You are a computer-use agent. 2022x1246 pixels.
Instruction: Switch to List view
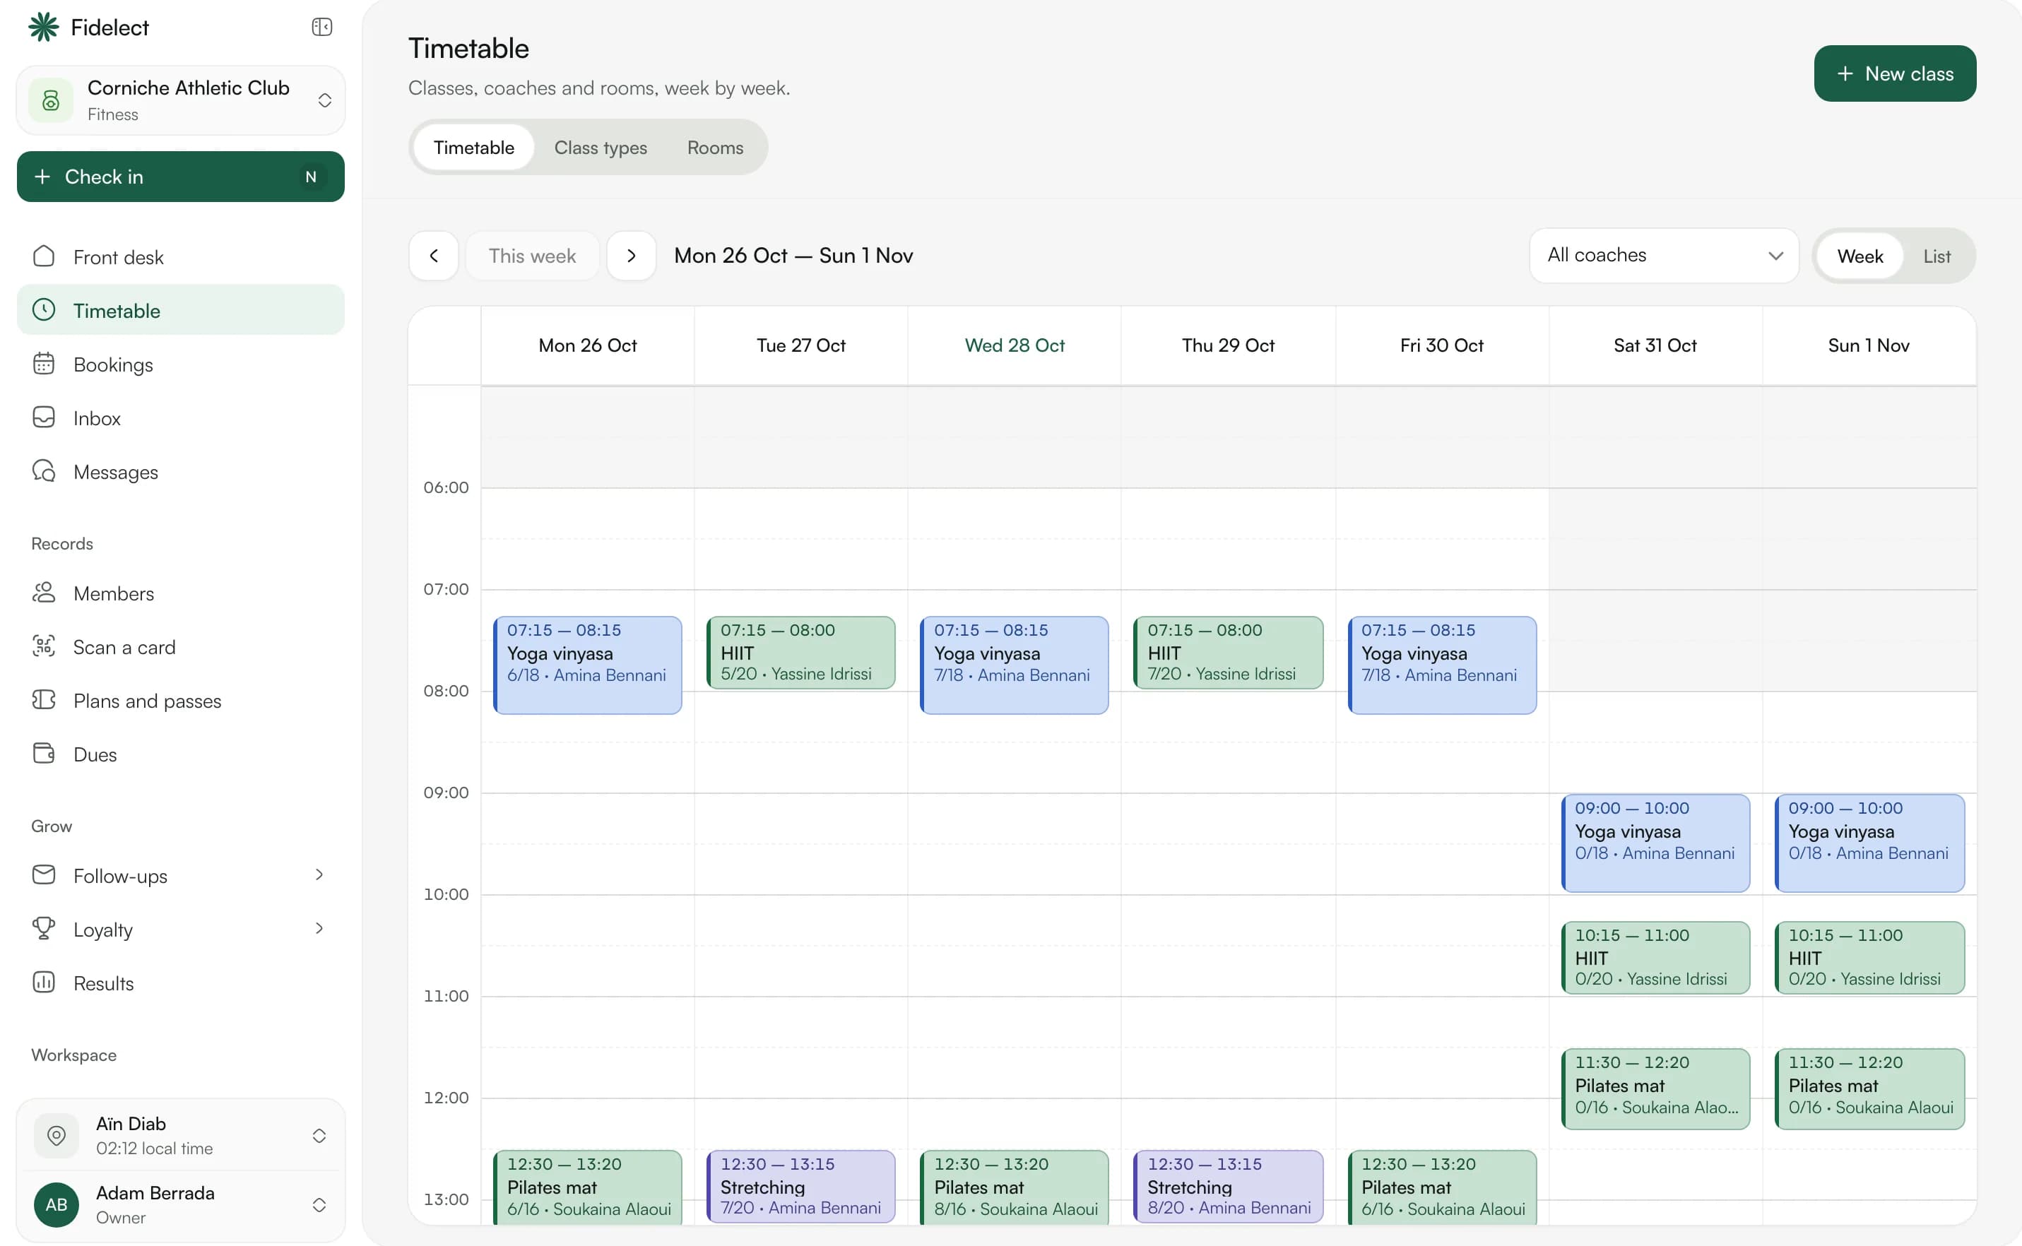[x=1937, y=256]
